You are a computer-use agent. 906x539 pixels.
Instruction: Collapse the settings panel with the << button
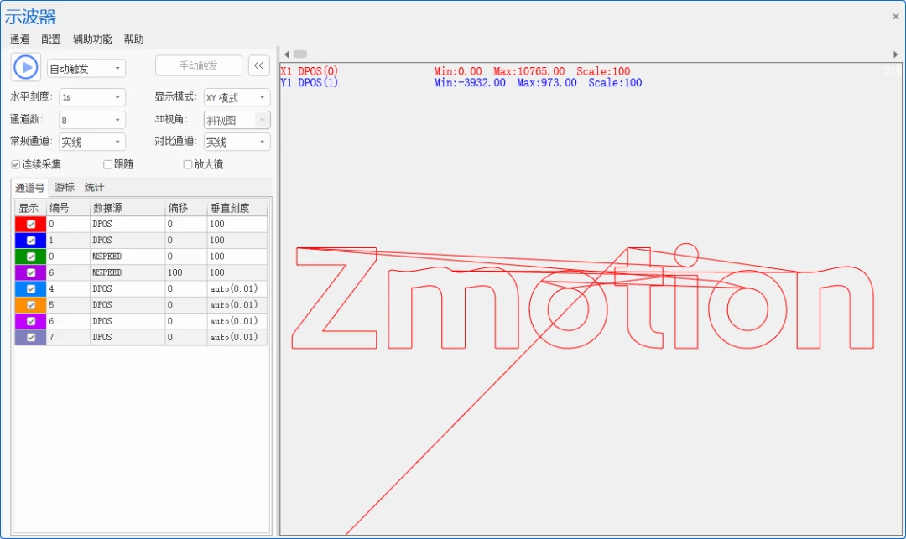pos(259,65)
